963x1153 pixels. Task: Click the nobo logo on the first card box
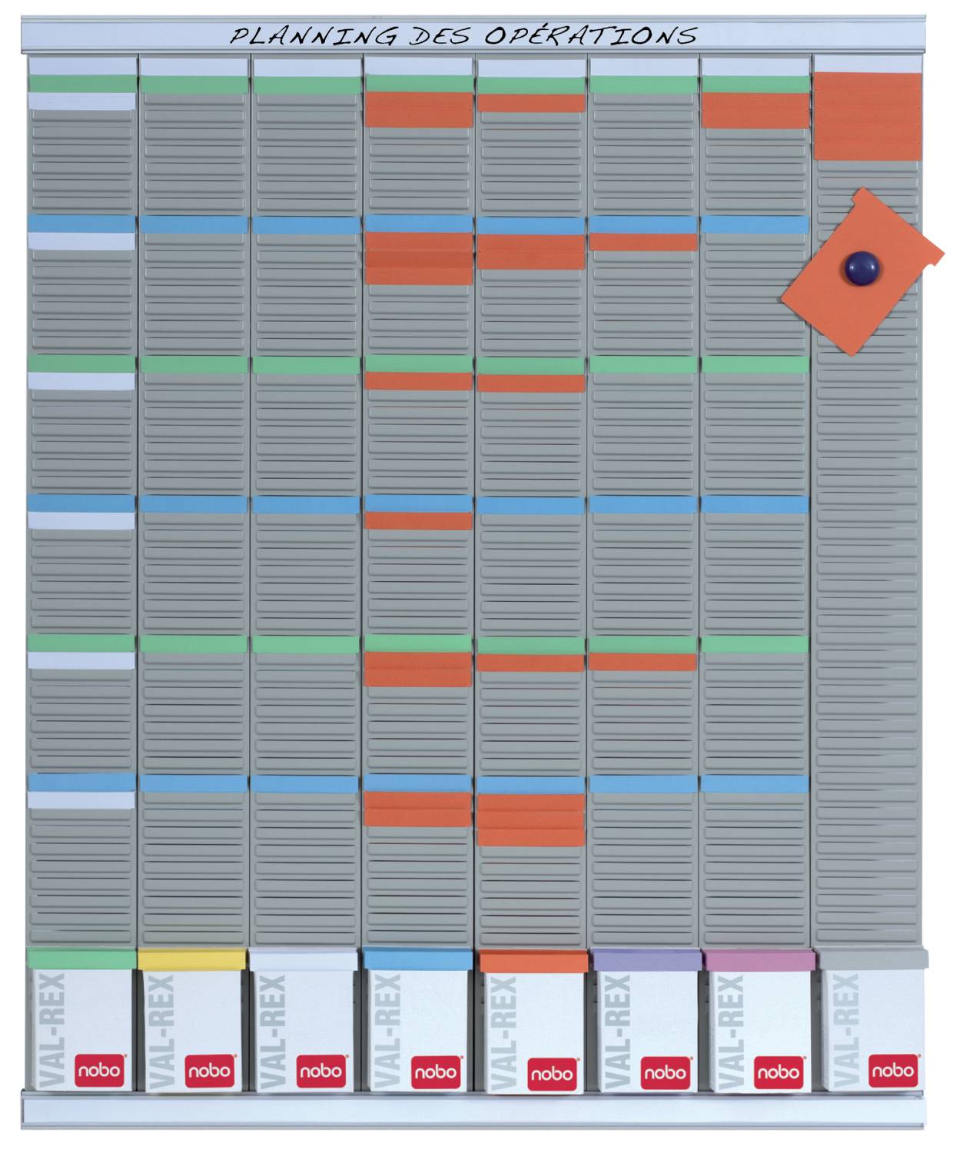point(100,1071)
